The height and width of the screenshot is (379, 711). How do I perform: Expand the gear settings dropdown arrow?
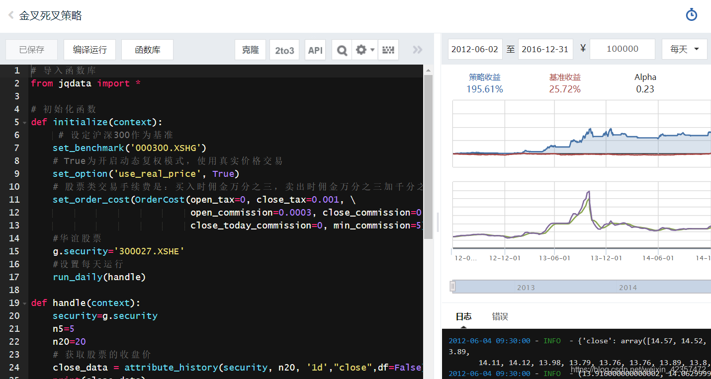click(372, 50)
